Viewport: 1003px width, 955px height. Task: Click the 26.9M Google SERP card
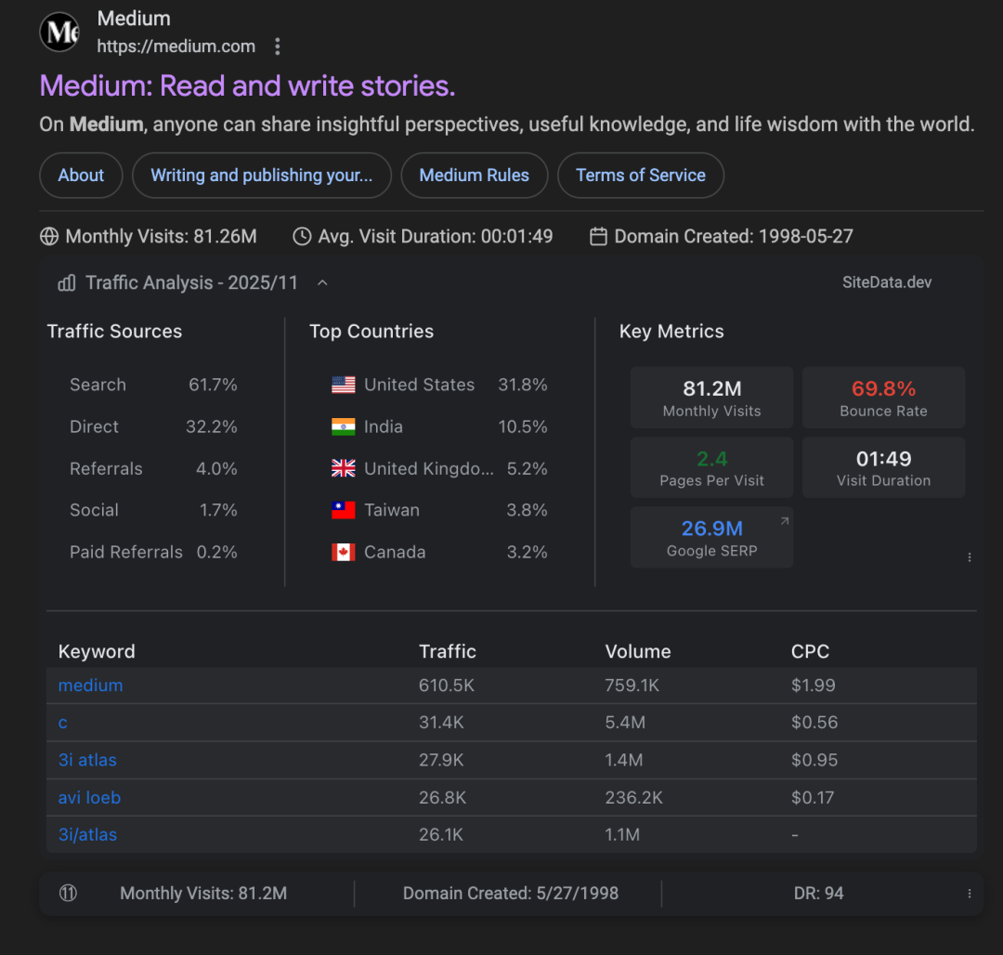[x=712, y=537]
